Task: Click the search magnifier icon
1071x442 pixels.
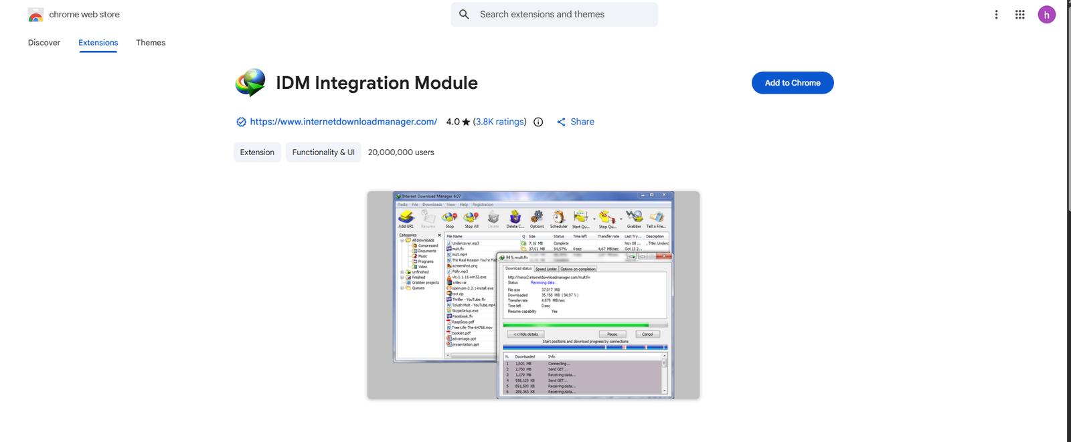Action: tap(464, 14)
